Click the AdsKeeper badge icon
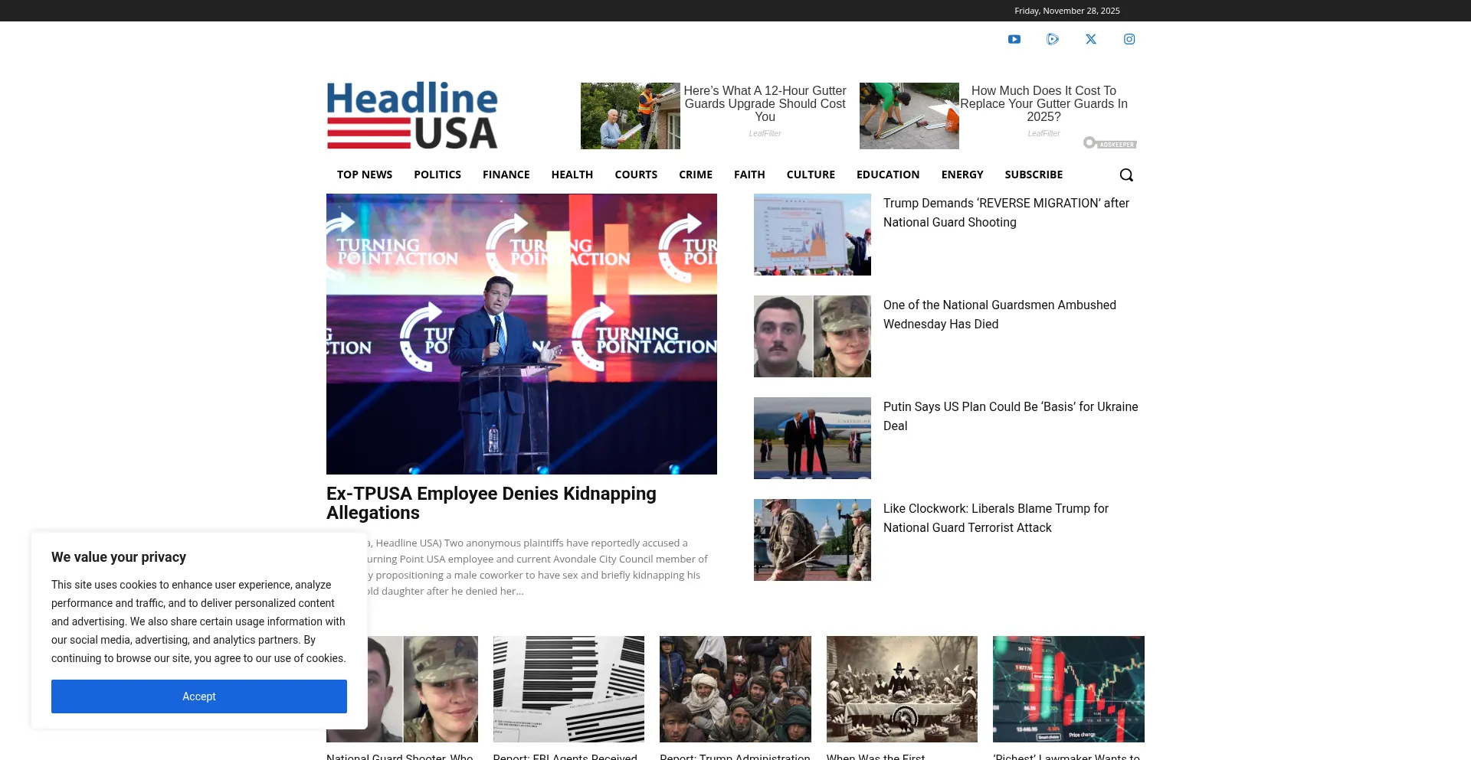1471x760 pixels. 1109,143
